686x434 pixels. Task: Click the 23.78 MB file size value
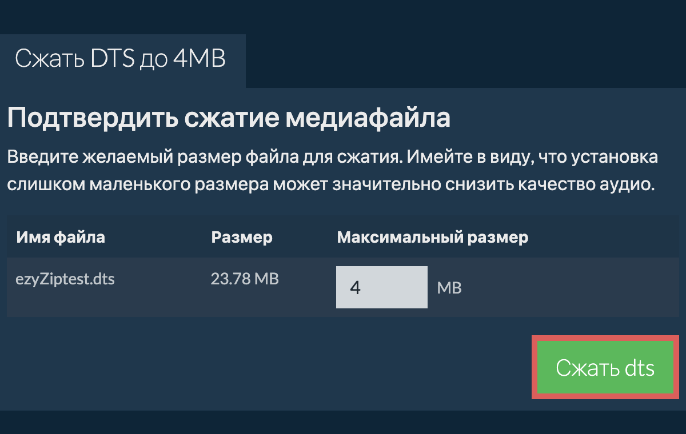[245, 279]
